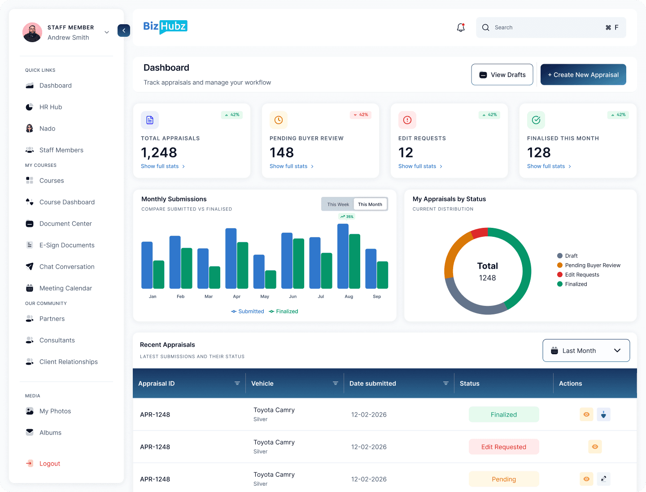
Task: Open the Appraisal ID column filter
Action: click(237, 383)
